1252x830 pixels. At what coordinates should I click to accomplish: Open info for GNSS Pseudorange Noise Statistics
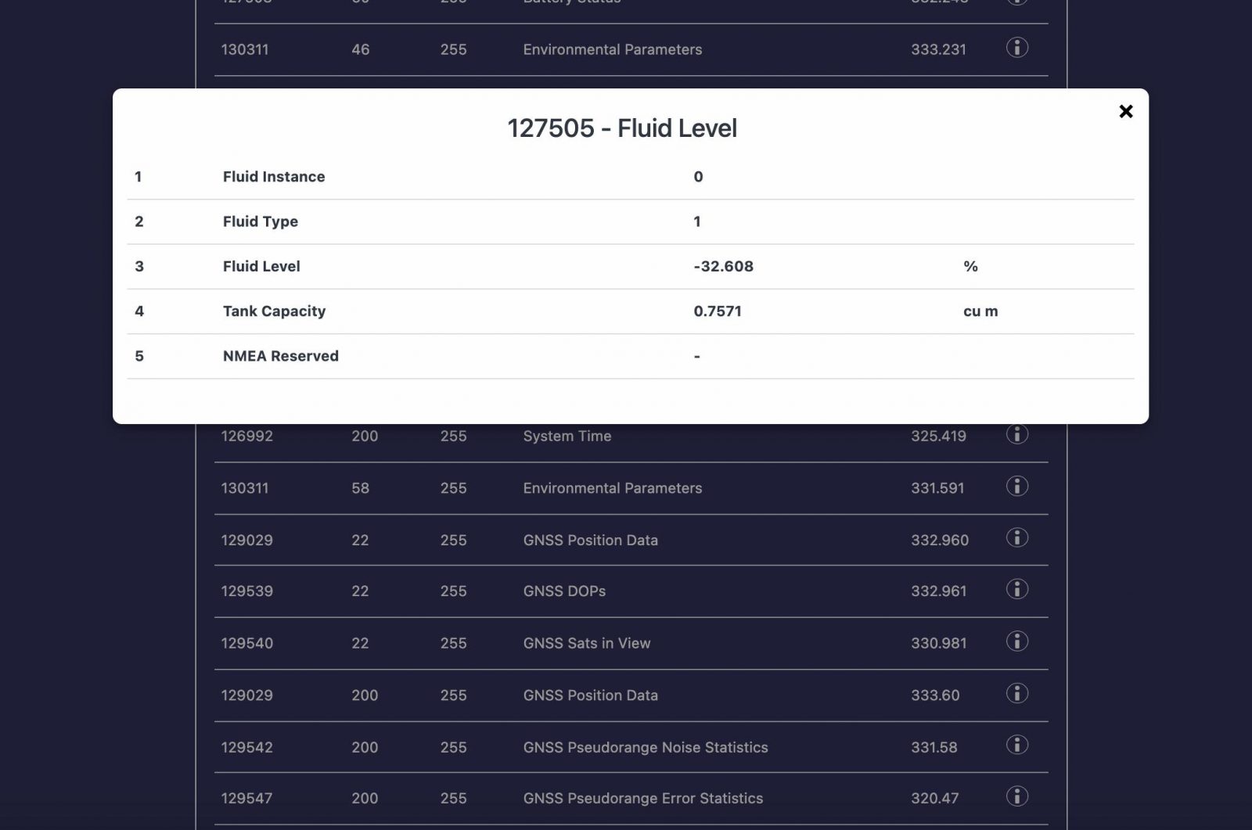(1016, 746)
